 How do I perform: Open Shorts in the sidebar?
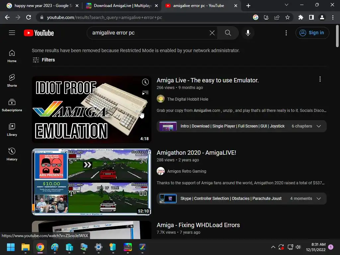pos(12,80)
